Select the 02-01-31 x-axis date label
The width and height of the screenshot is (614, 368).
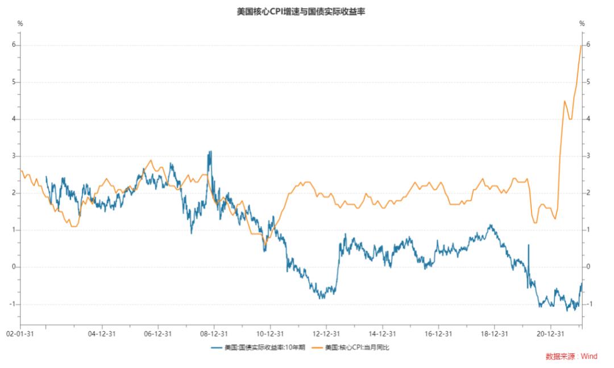pos(19,334)
